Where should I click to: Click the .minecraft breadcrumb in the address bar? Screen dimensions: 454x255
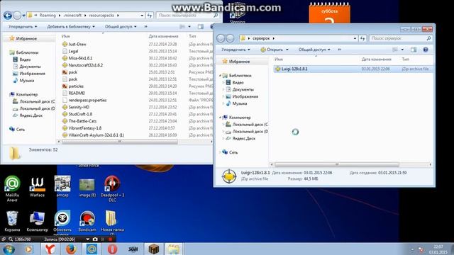[x=72, y=16]
